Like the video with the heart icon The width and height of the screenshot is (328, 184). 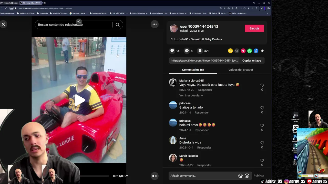pyautogui.click(x=172, y=51)
